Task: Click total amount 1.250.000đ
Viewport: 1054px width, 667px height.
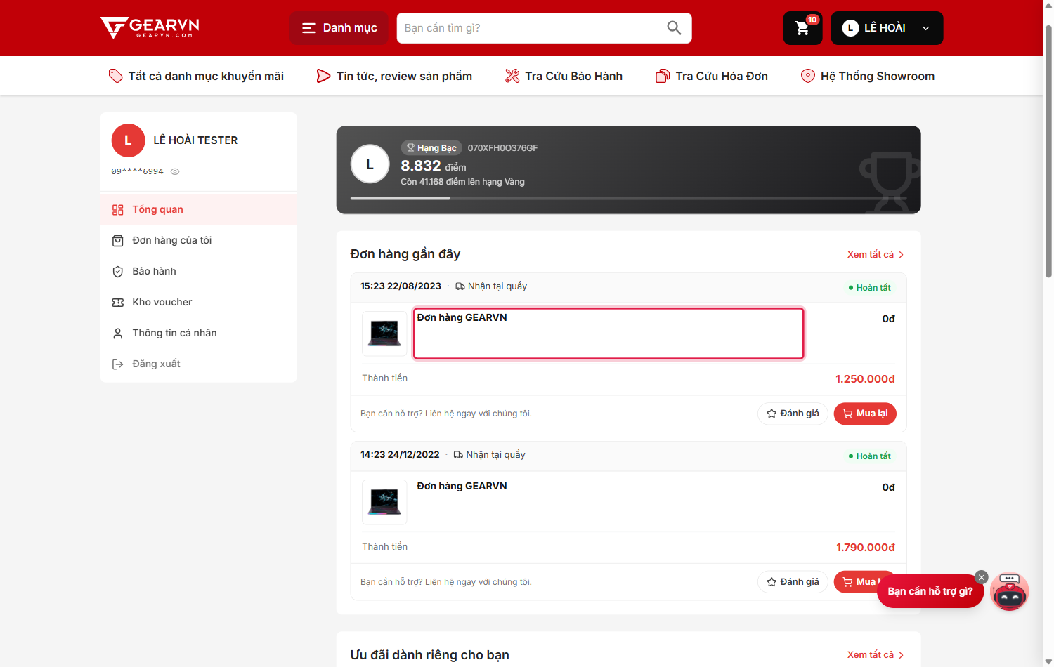Action: point(865,379)
